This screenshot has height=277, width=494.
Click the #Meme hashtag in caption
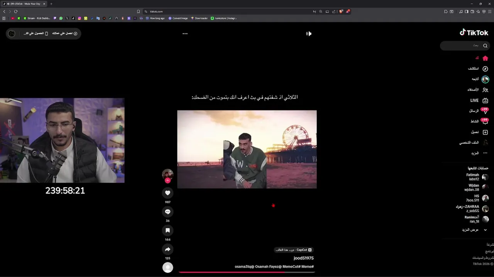308,267
